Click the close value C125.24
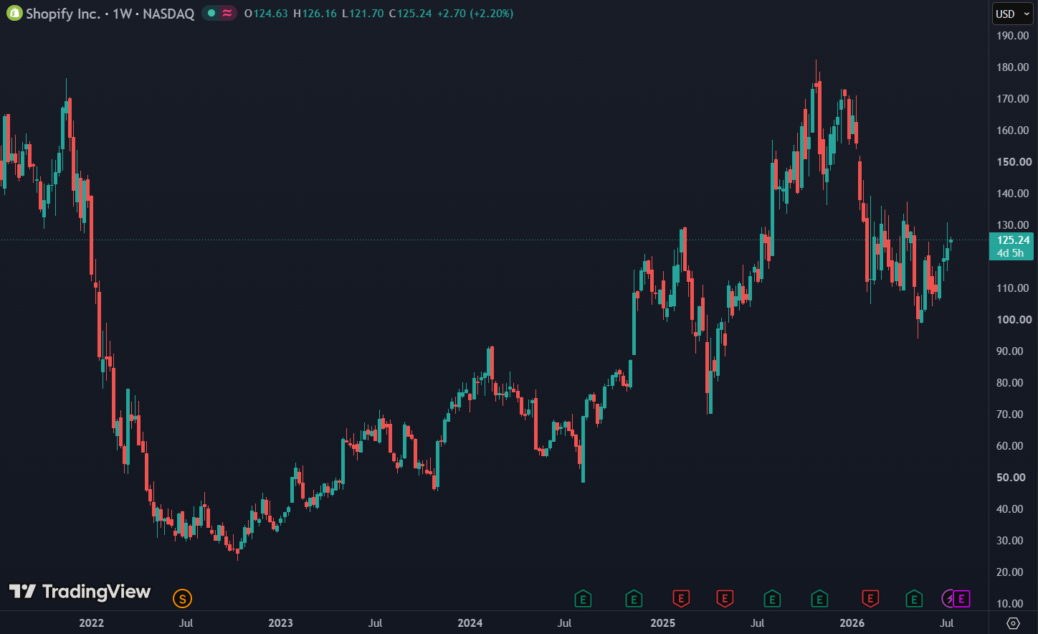Screen dimensions: 1038x634 coord(411,14)
